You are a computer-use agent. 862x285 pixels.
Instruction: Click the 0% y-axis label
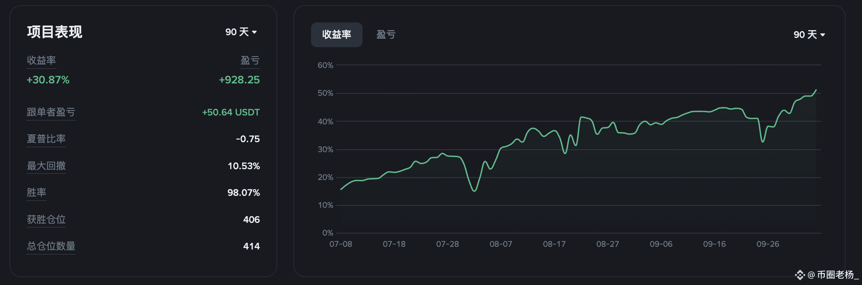[328, 233]
